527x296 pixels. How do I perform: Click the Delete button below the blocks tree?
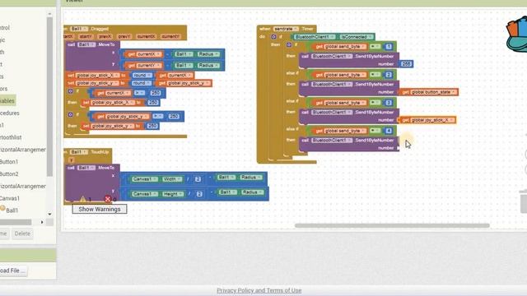click(22, 234)
